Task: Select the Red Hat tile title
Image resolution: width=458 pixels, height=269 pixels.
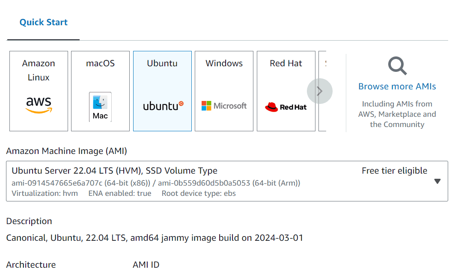Action: point(286,63)
